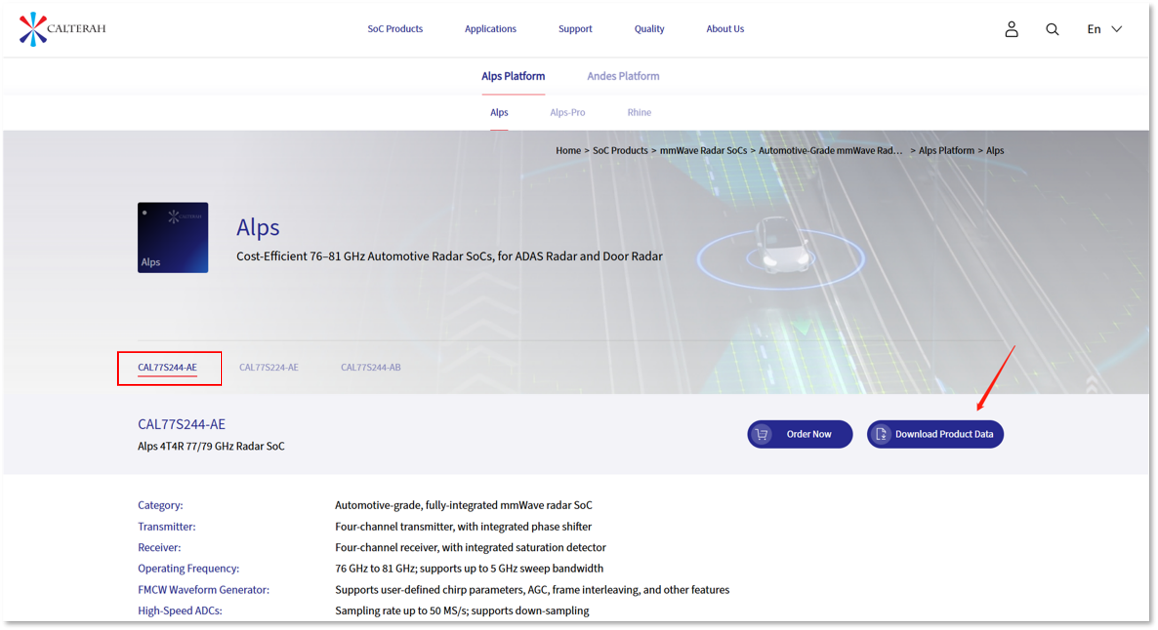
Task: Switch to the Andes Platform tab
Action: pyautogui.click(x=623, y=76)
